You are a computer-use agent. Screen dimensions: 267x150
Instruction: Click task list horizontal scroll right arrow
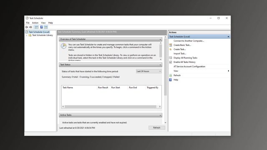pyautogui.click(x=160, y=107)
